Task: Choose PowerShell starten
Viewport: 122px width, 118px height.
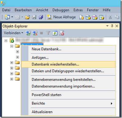Action: 68,95
